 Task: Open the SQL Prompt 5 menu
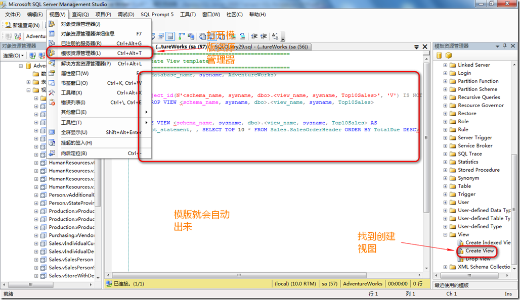(x=157, y=14)
